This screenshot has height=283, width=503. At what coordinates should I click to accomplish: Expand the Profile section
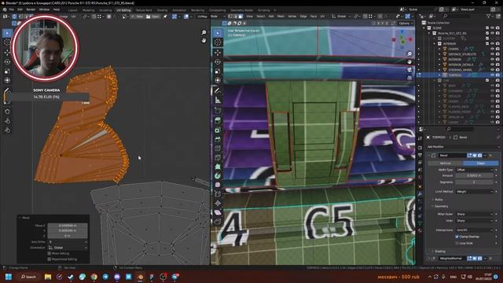tap(439, 200)
